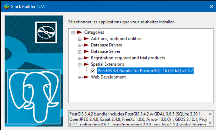Select the Database Server category label
The width and height of the screenshot is (216, 130).
click(x=105, y=51)
